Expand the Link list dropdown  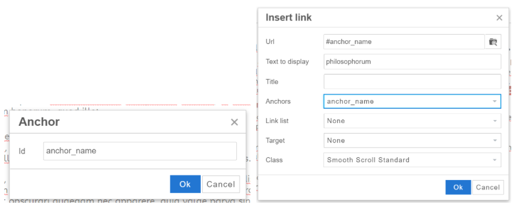pos(412,121)
